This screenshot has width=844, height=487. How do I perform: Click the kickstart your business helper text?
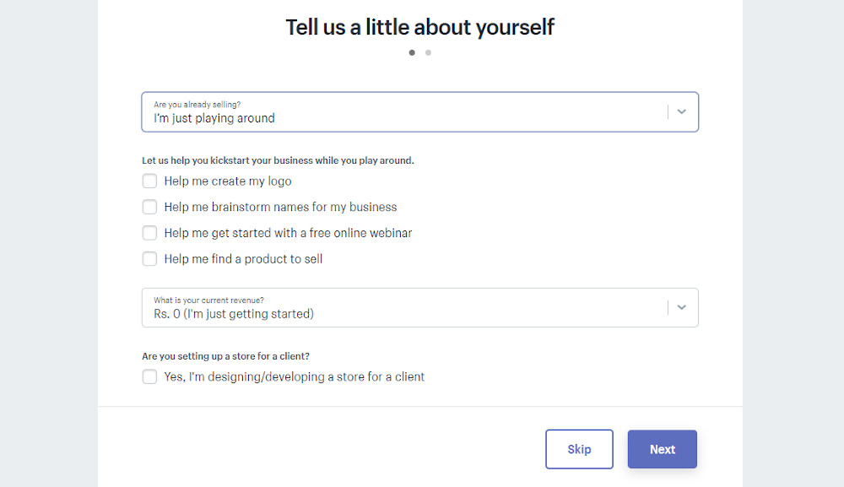coord(278,160)
